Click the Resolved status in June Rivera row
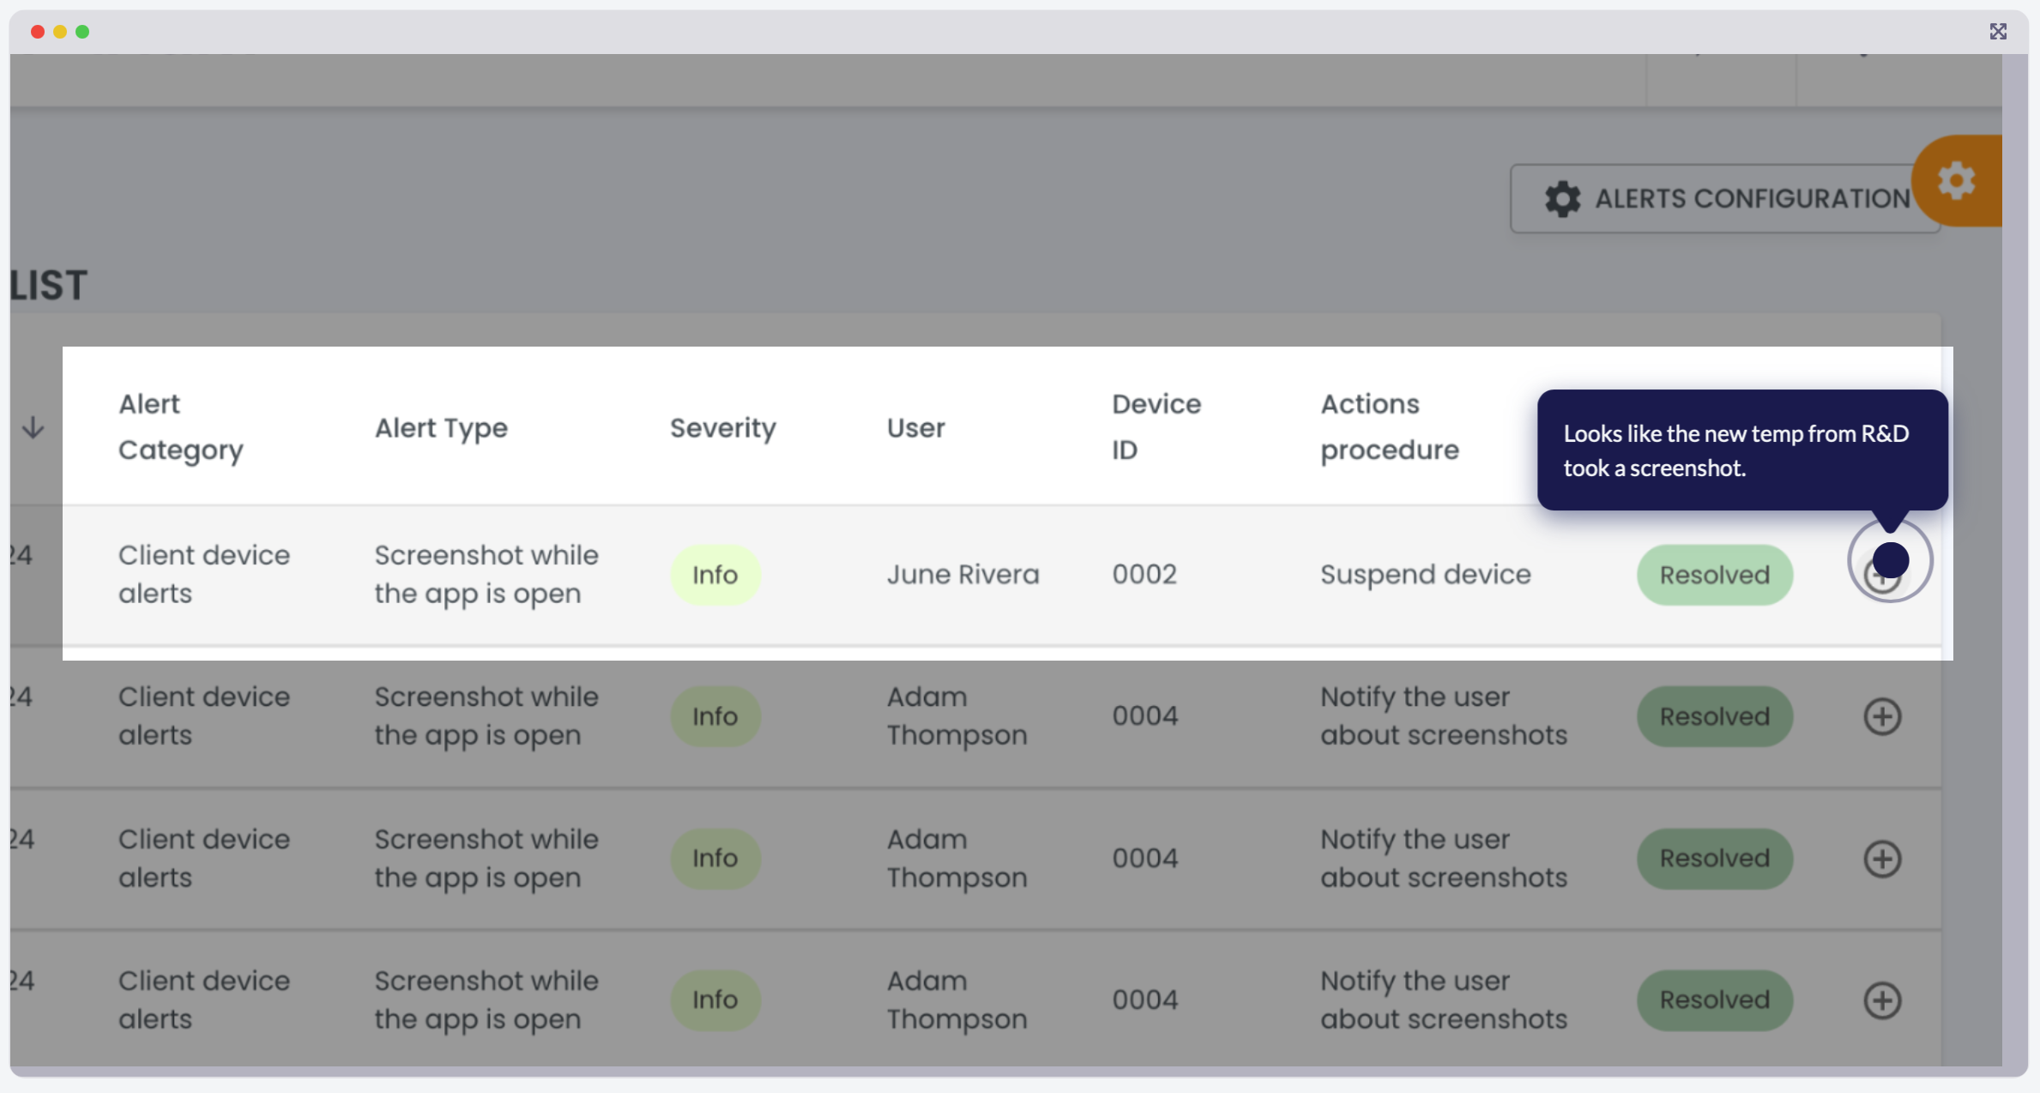 pyautogui.click(x=1715, y=575)
